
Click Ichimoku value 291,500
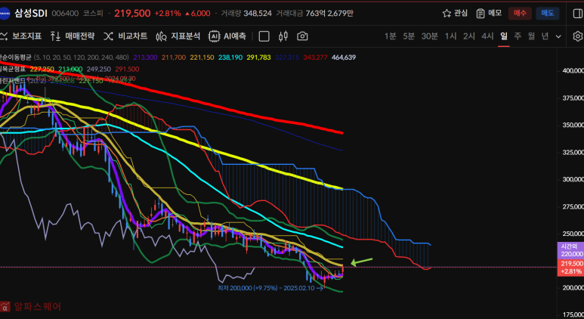(128, 70)
